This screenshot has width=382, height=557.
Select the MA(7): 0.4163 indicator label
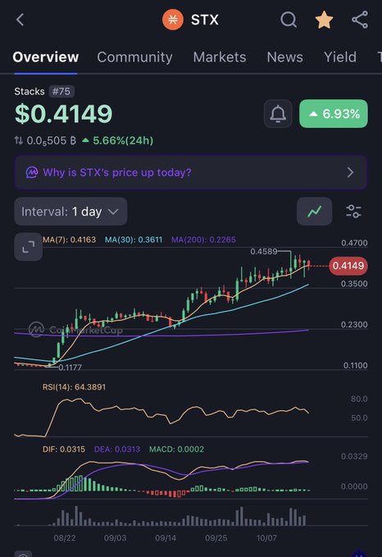pos(69,240)
